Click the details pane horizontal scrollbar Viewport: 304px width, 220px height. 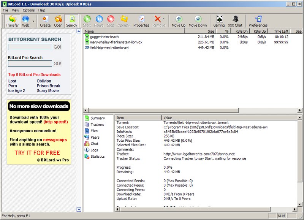pyautogui.click(x=195, y=209)
